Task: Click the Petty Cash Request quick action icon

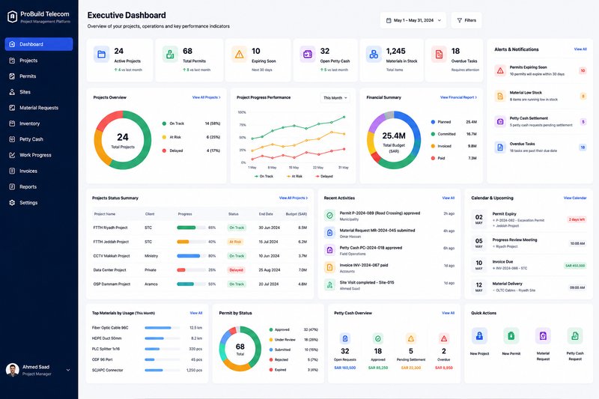Action: [x=575, y=336]
